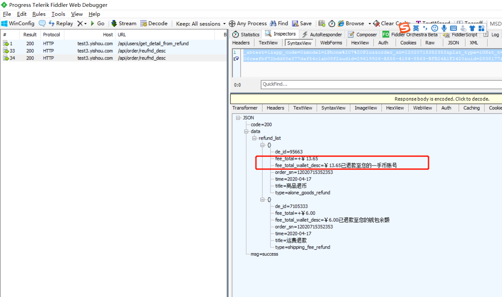Open the Sogou emoji smiley icon
Viewport: 502px width, 297px height.
pyautogui.click(x=434, y=28)
